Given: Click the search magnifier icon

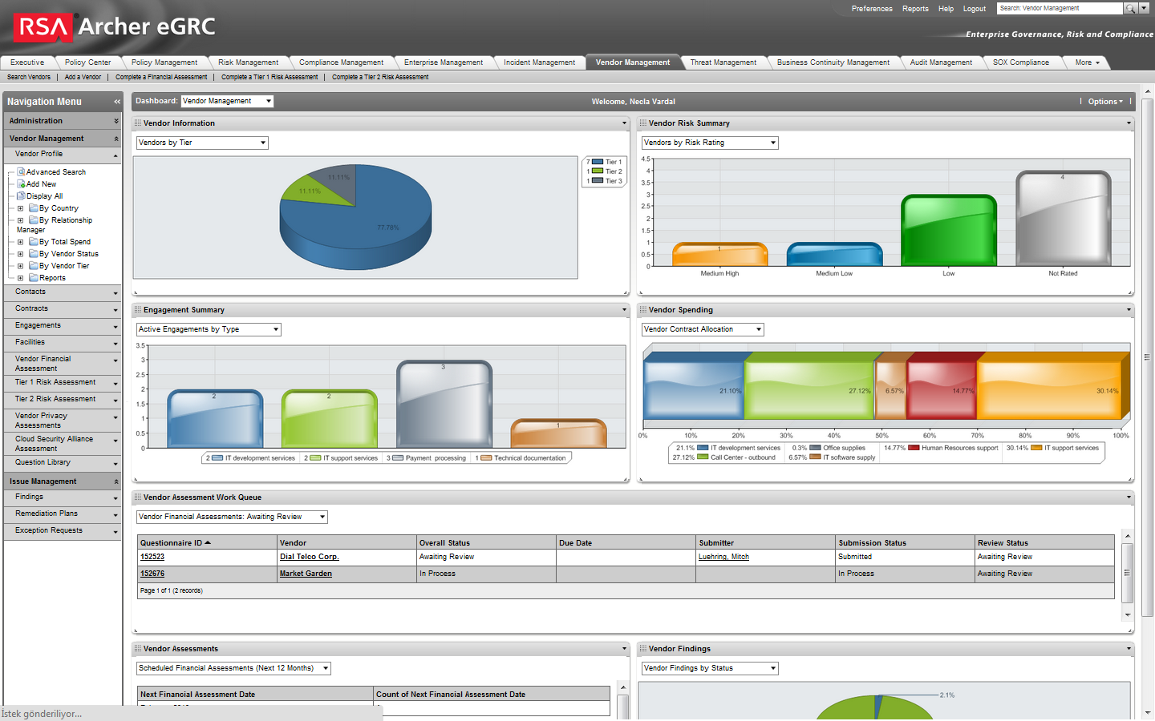Looking at the screenshot, I should pos(1130,8).
